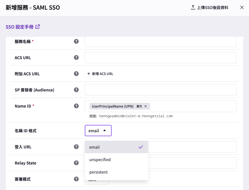Select unspecified in the format list
Image resolution: width=249 pixels, height=190 pixels.
point(116,160)
